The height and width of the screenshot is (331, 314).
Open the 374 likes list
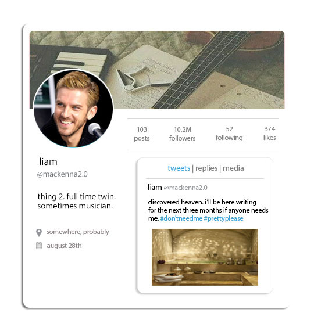270,133
